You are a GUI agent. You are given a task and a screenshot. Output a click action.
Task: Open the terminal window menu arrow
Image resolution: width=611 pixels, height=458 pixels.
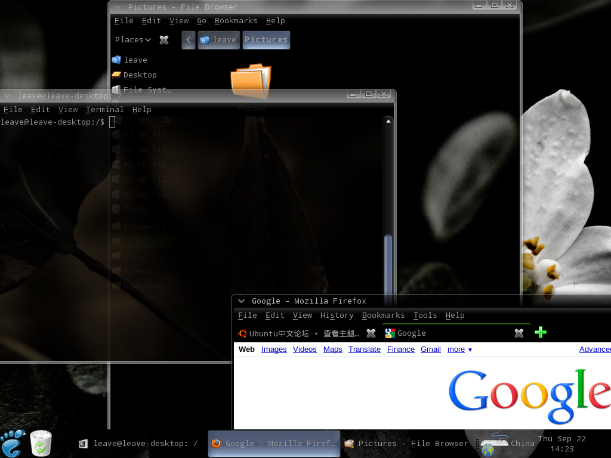tap(7, 95)
